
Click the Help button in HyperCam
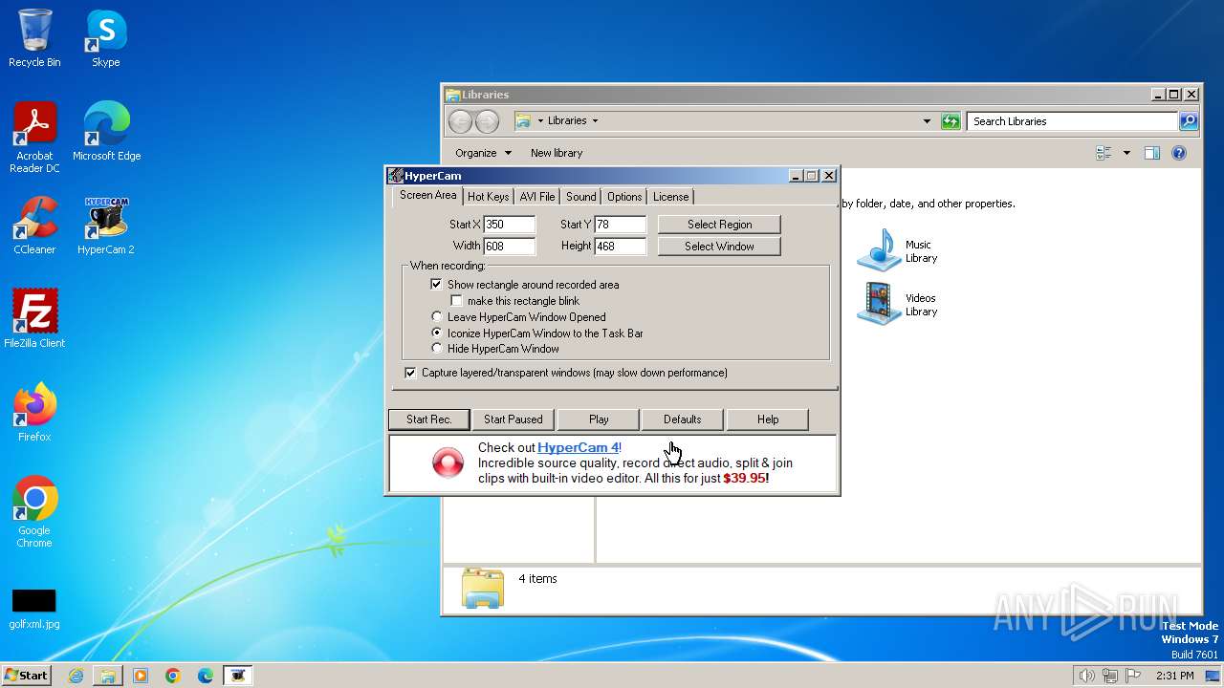pyautogui.click(x=768, y=419)
